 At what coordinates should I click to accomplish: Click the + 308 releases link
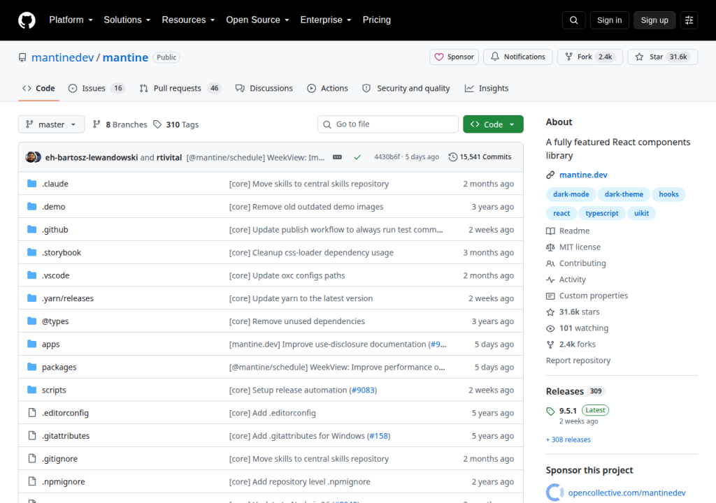(x=568, y=439)
